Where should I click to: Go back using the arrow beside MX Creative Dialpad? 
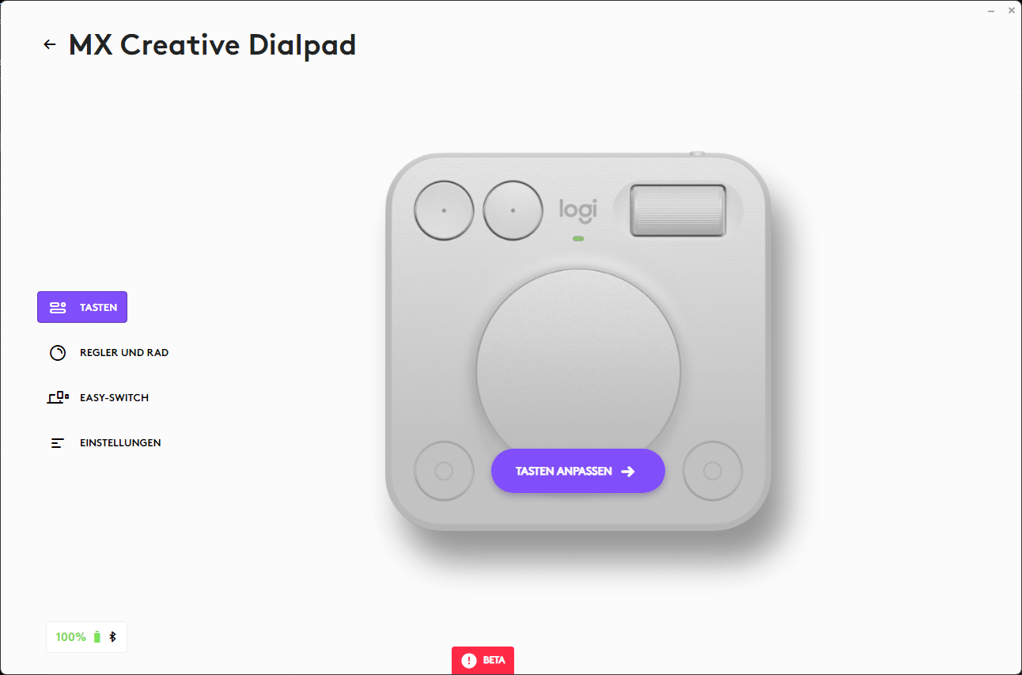50,45
